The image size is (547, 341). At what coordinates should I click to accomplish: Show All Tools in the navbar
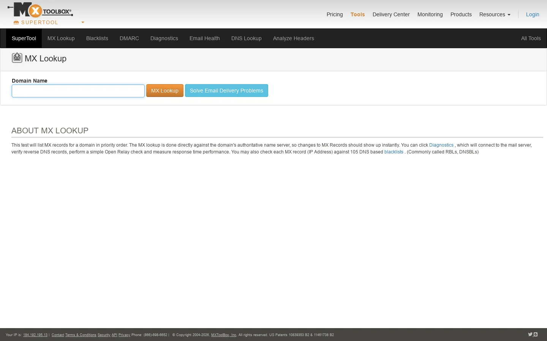(531, 38)
